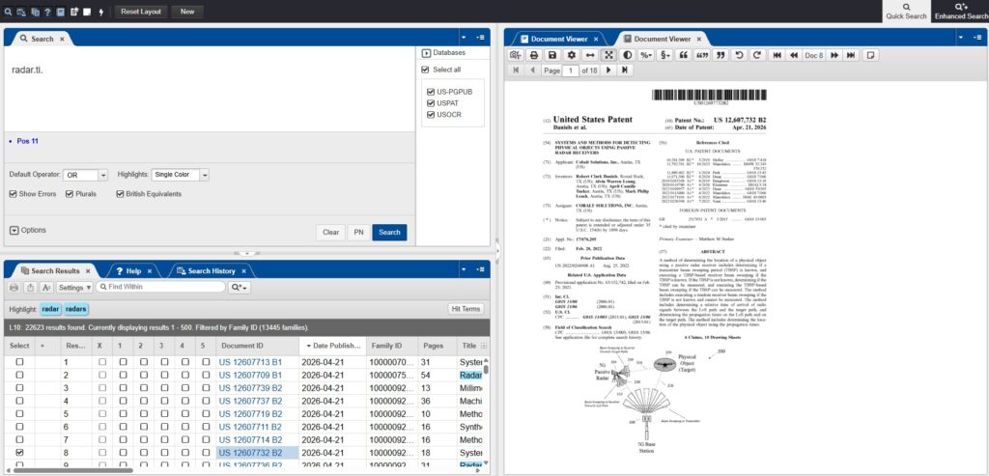Rotate the document clockwise
This screenshot has width=989, height=476.
click(x=756, y=55)
